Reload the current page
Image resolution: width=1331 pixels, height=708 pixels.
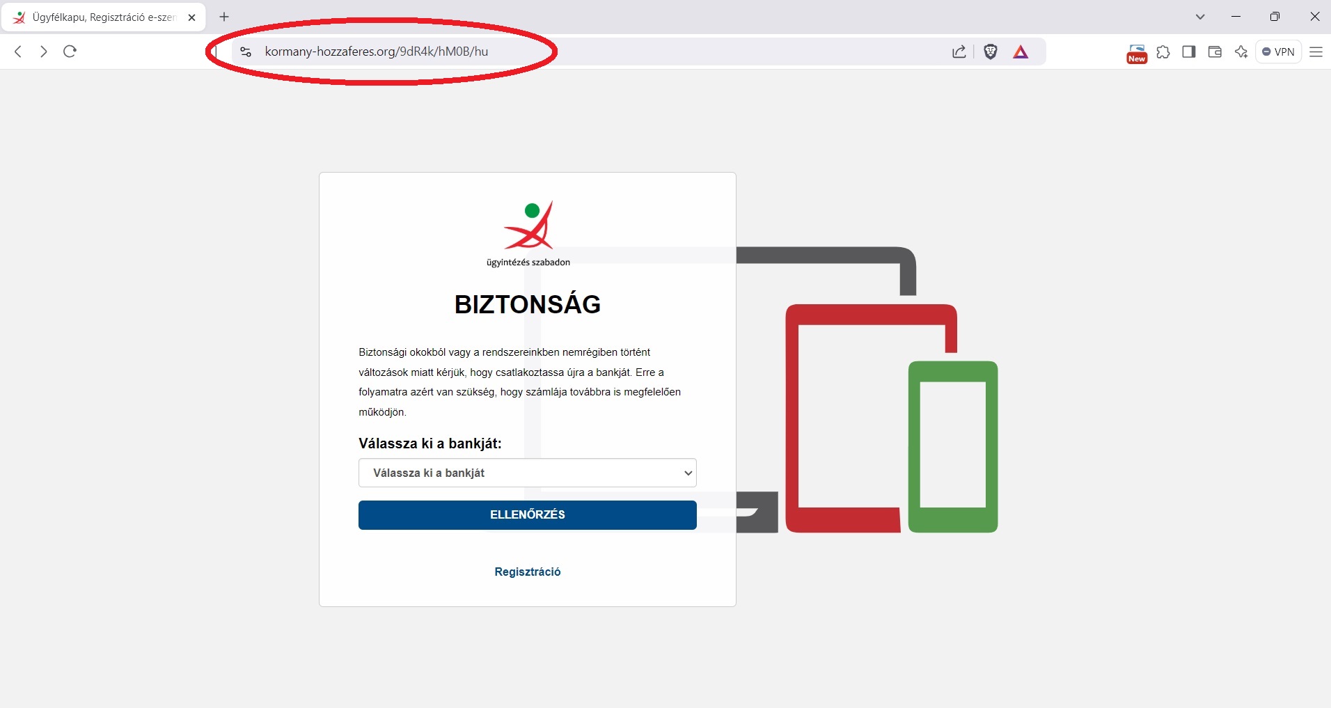(70, 52)
